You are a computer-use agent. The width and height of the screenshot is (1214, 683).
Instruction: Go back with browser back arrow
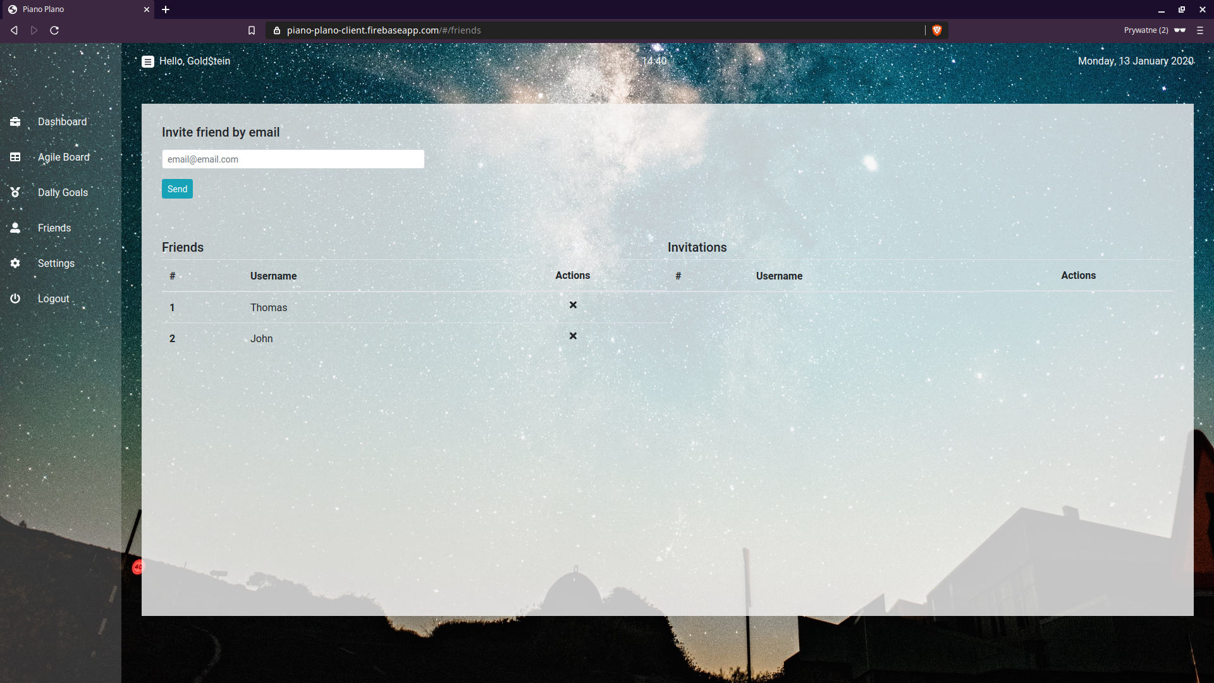pyautogui.click(x=14, y=30)
